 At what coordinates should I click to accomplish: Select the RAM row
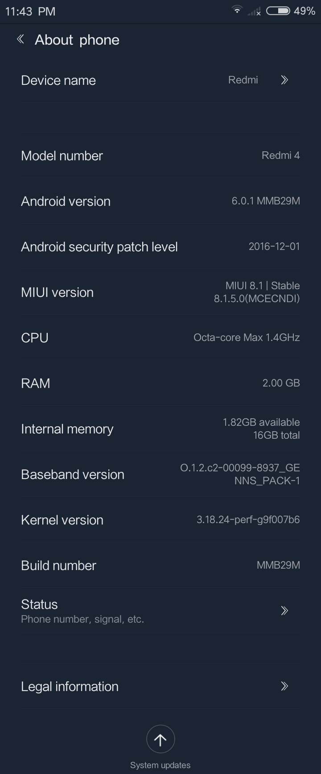[x=160, y=383]
